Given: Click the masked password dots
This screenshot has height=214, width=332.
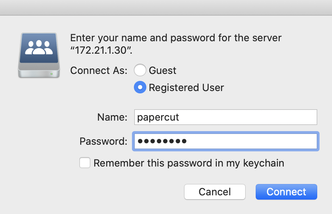Looking at the screenshot, I should [x=162, y=141].
